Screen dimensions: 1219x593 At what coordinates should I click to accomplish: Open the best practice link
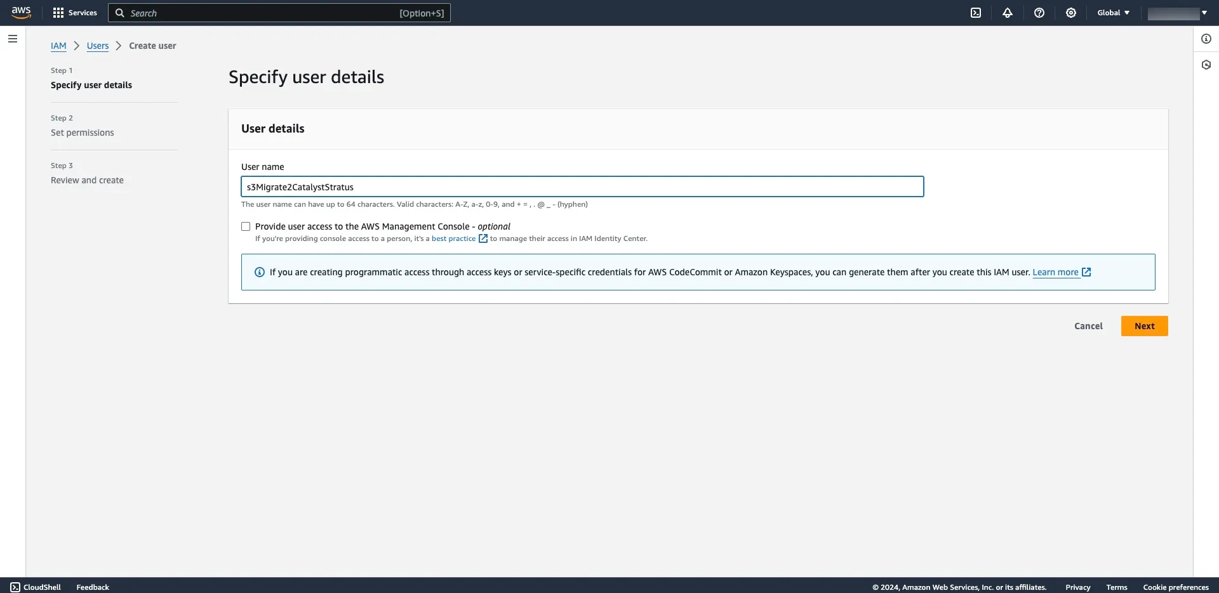pos(453,238)
